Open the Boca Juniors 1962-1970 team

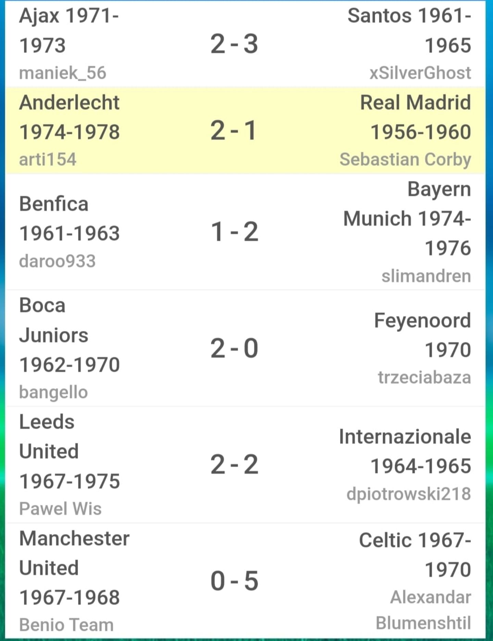pos(69,335)
